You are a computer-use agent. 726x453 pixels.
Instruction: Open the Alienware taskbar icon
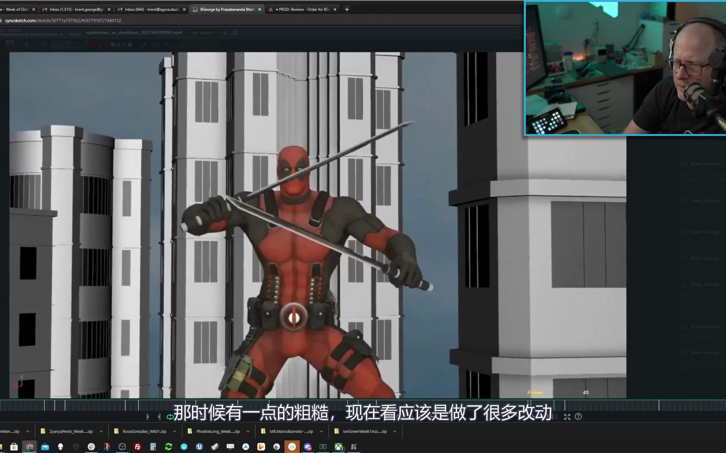[x=60, y=447]
